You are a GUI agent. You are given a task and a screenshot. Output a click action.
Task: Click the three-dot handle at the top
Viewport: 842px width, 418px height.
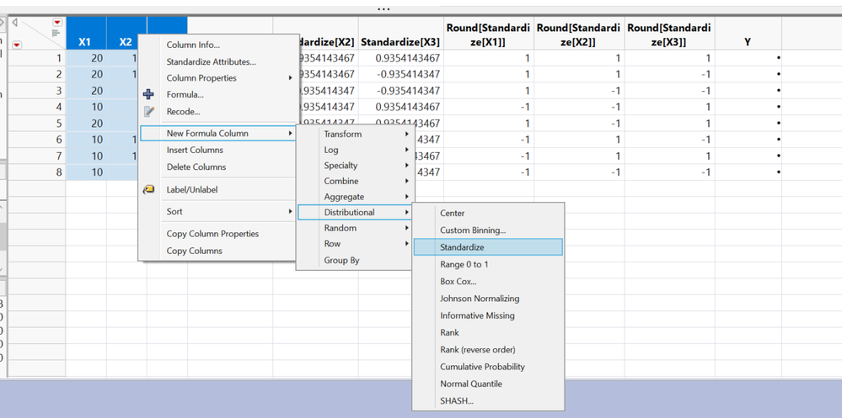click(383, 8)
